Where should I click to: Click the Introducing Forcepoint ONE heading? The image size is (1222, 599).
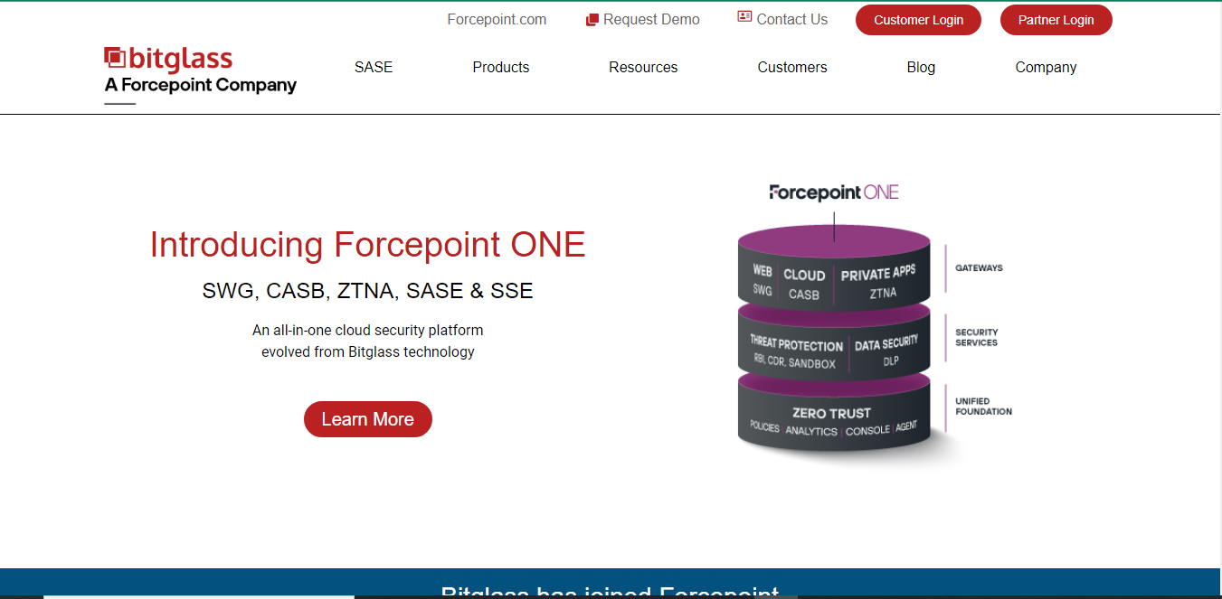point(367,245)
